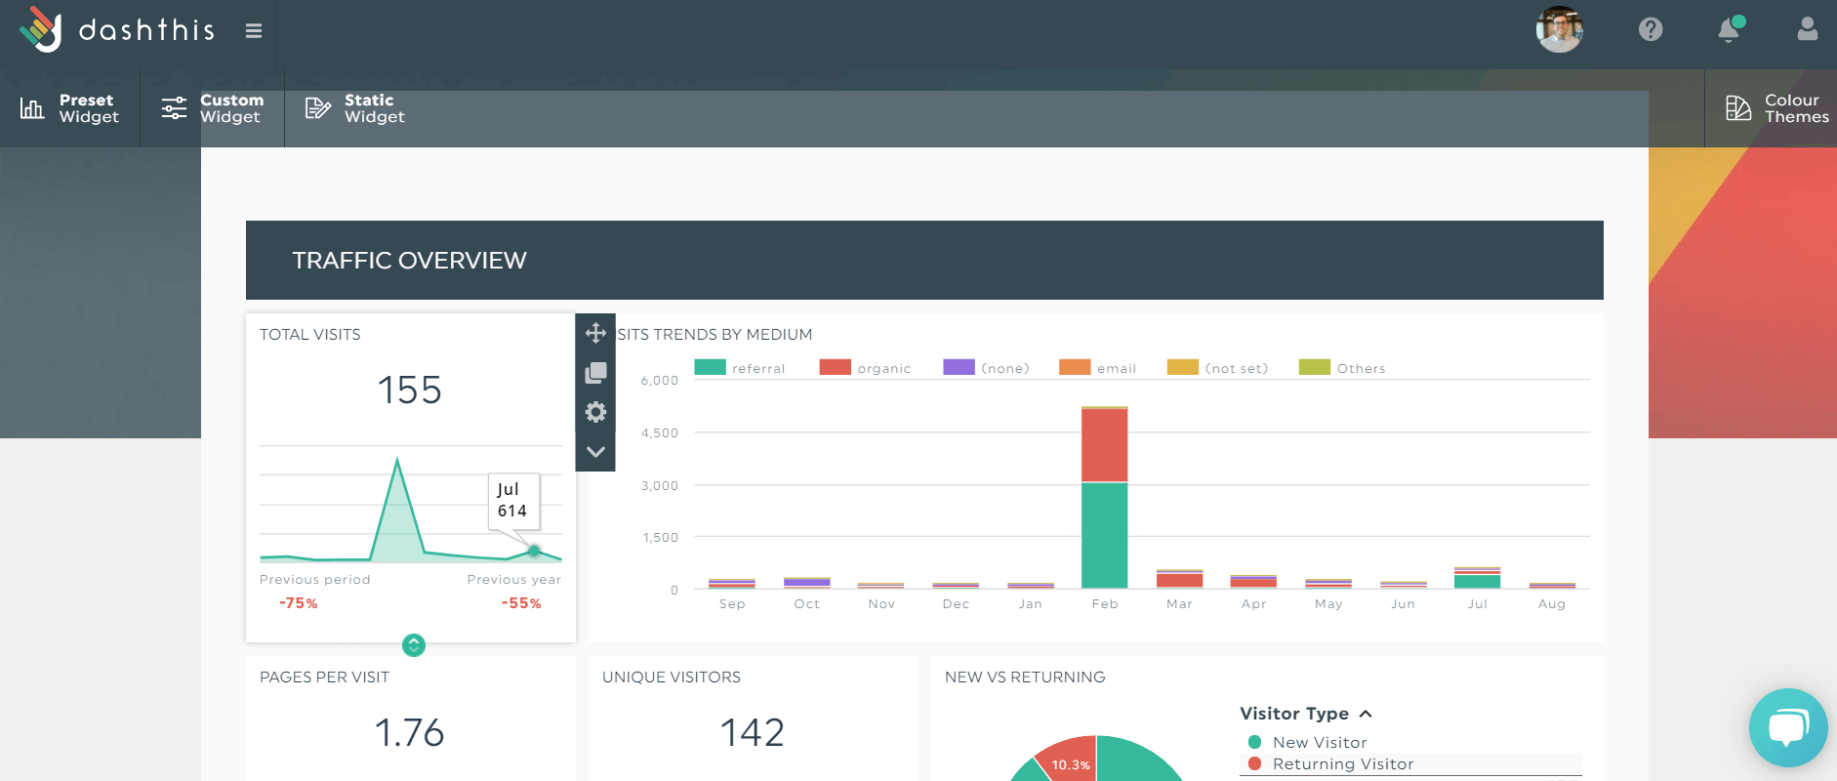Add a Preset Widget

70,108
